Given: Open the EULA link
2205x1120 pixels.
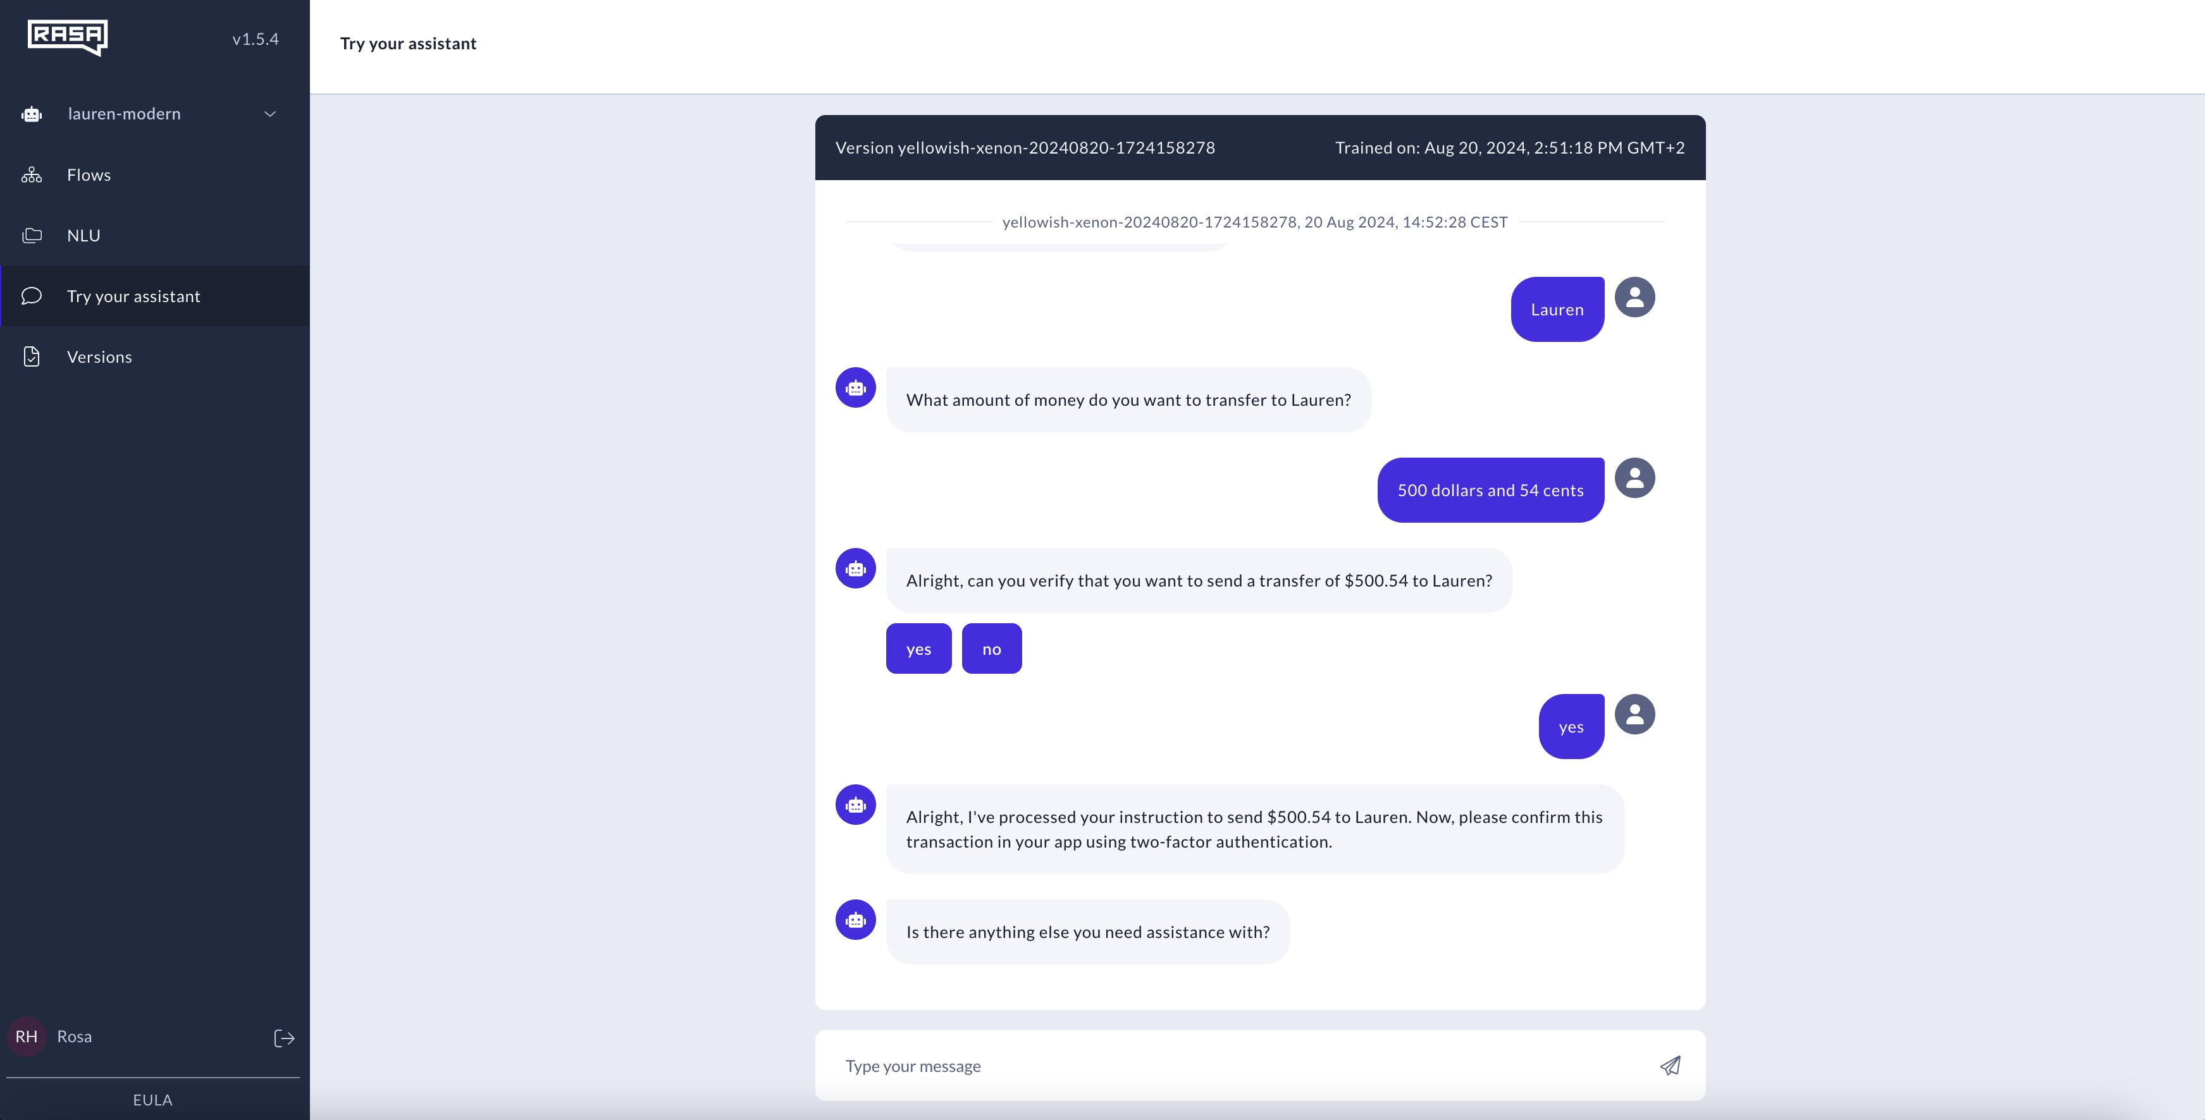Looking at the screenshot, I should click(152, 1100).
